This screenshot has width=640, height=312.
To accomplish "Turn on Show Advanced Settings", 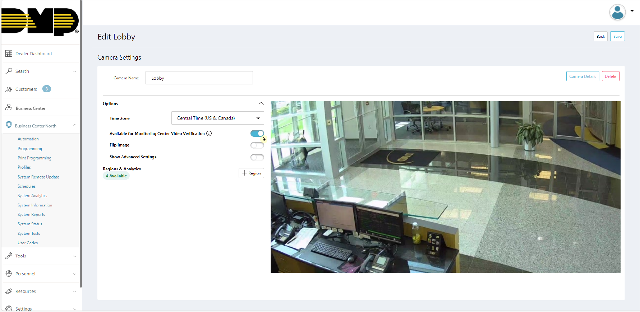I will click(x=257, y=157).
